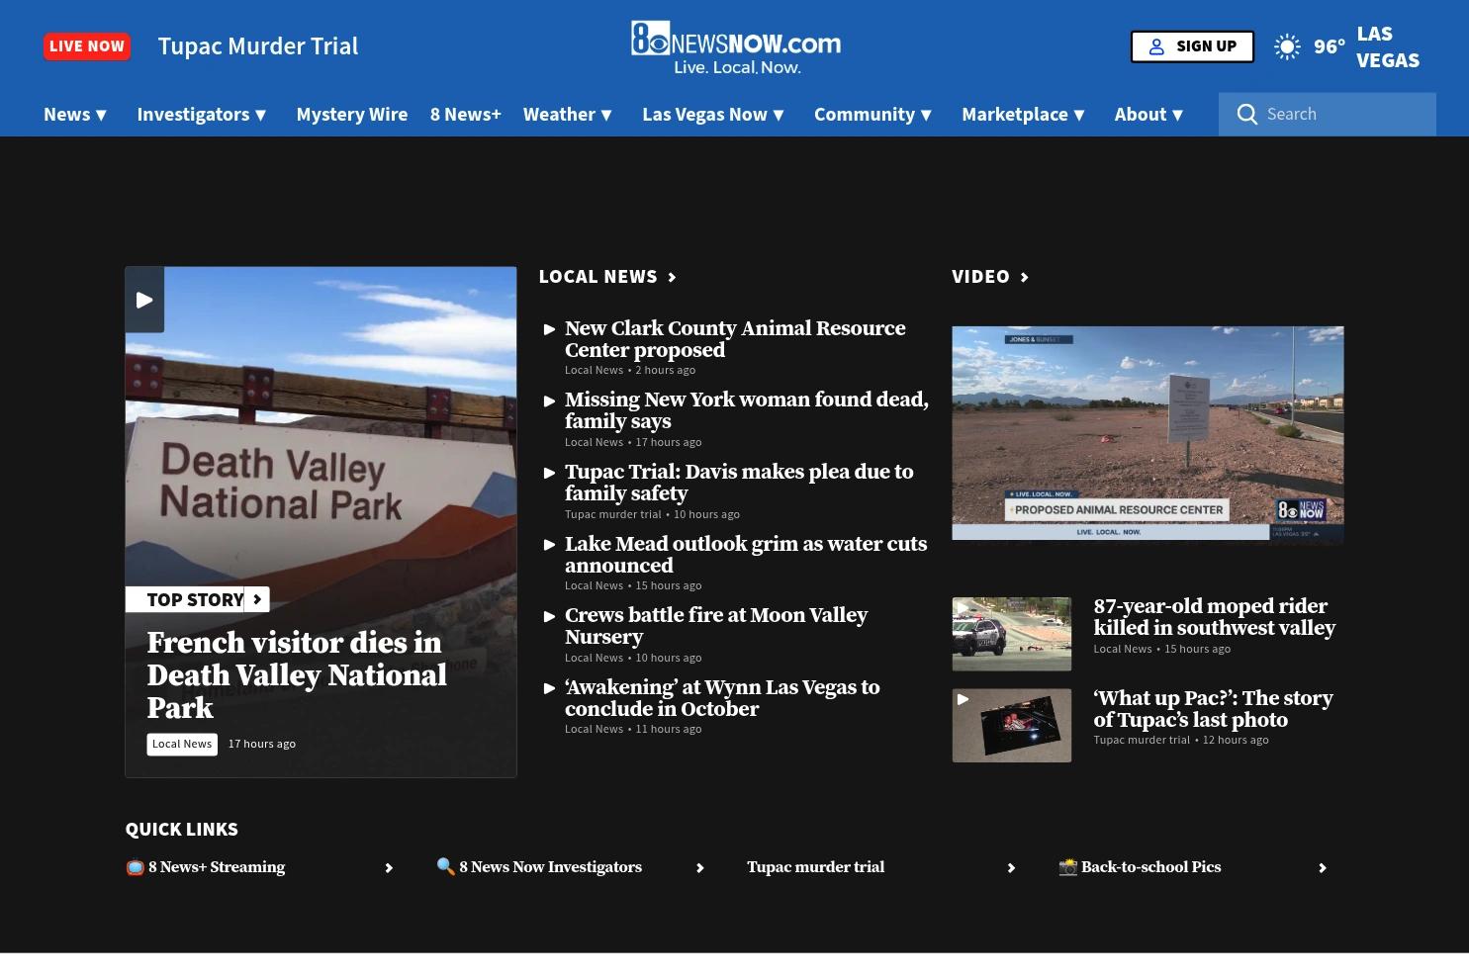Click the LIVE NOW button
The image size is (1469, 979).
click(x=87, y=46)
